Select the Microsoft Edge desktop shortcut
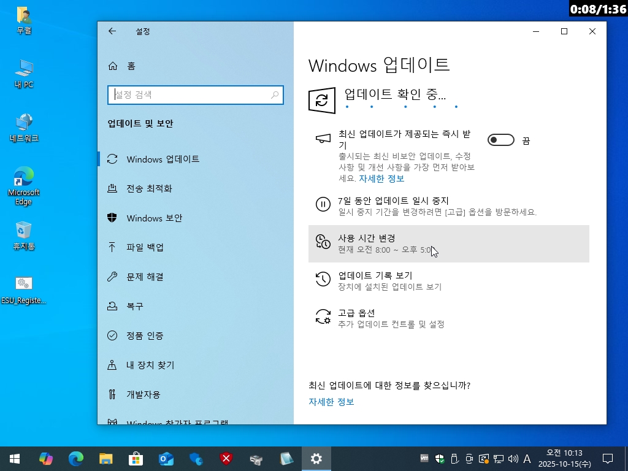The image size is (628, 471). (24, 186)
